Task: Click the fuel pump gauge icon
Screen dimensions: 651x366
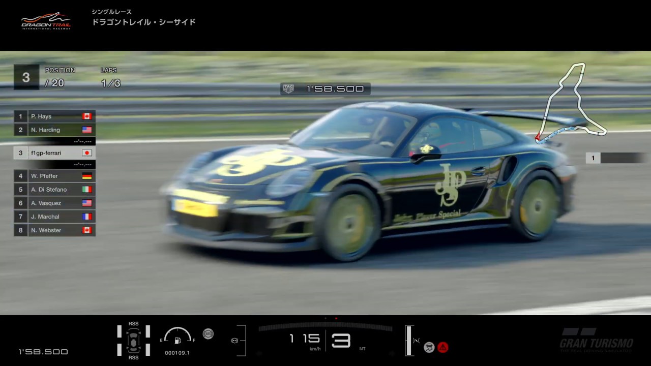Action: 177,340
